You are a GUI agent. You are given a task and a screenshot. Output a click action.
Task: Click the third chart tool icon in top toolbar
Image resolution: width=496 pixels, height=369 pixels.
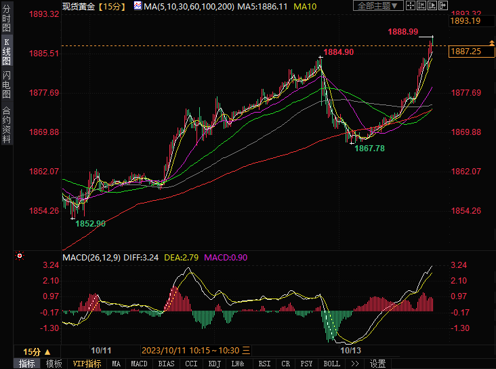(x=432, y=6)
